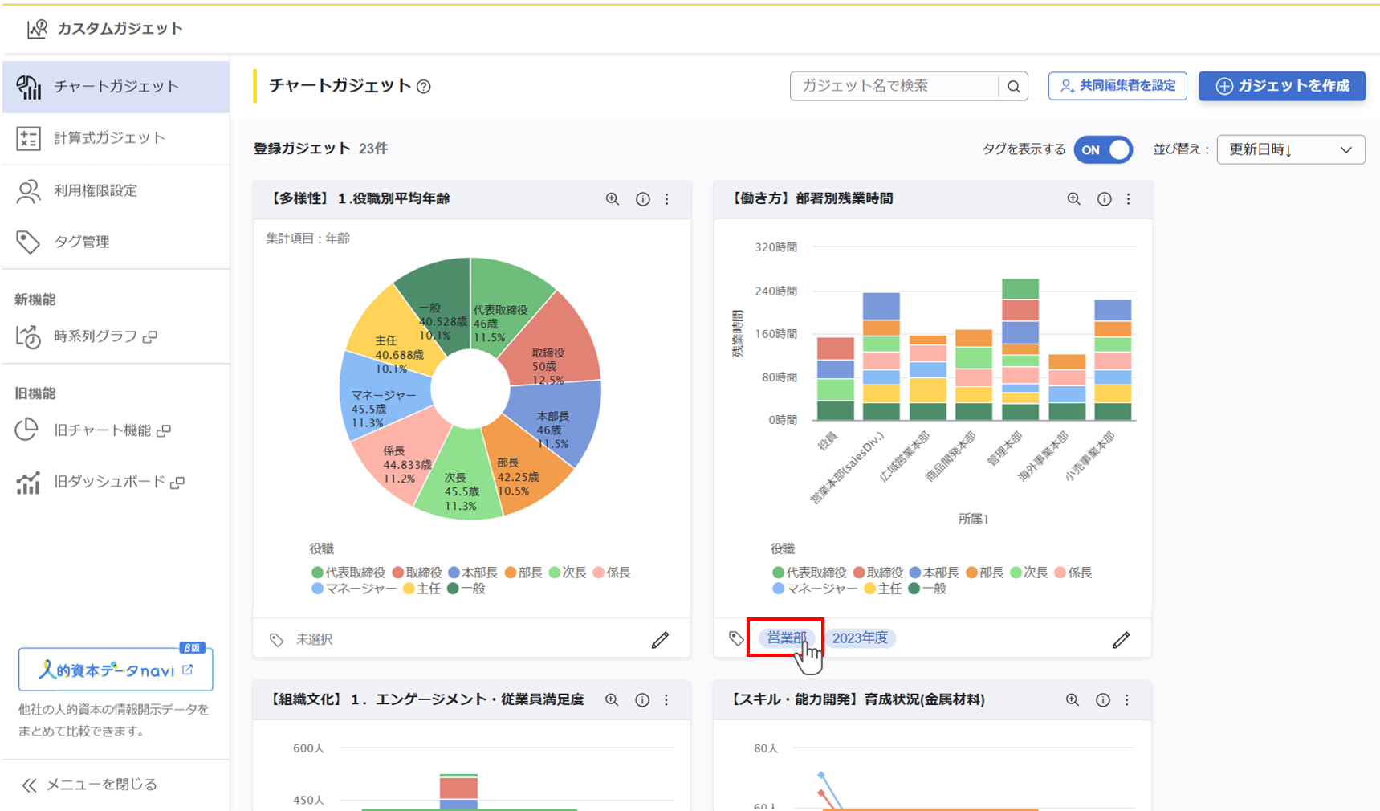Open help icon beside チャートガジェット heading
This screenshot has width=1380, height=811.
424,87
